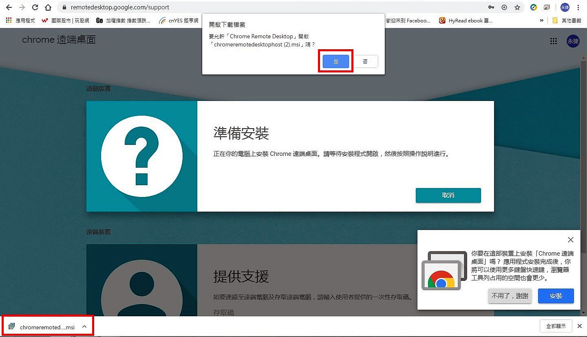Viewport: 587px width, 337px height.
Task: Bookmark this page with the star icon
Action: [517, 7]
